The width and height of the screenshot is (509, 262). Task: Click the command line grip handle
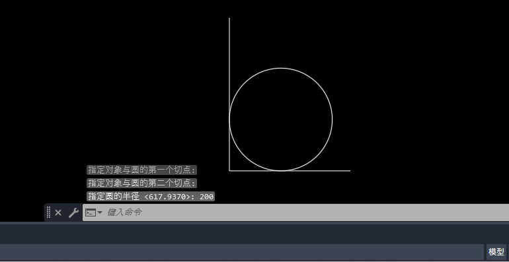(x=49, y=213)
